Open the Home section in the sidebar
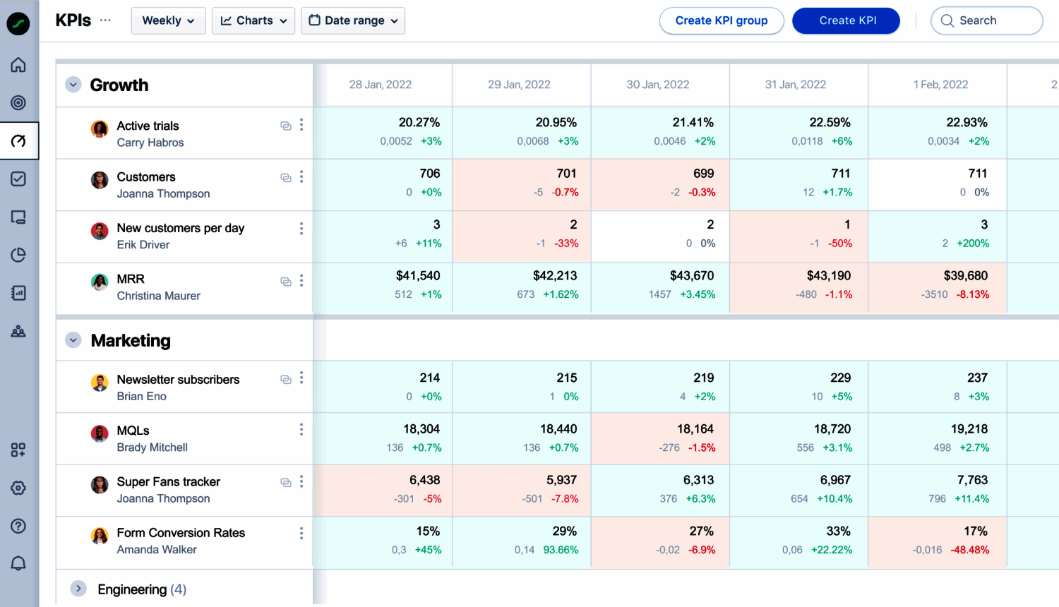The width and height of the screenshot is (1059, 607). (18, 64)
